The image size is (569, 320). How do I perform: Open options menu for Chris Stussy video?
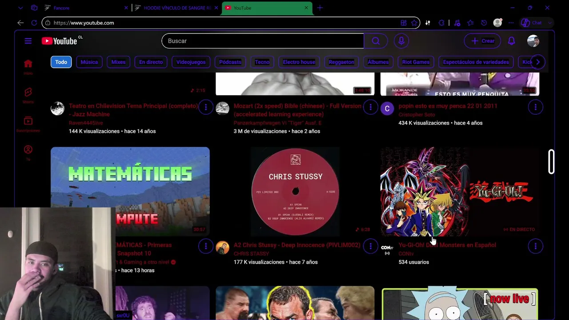click(x=370, y=246)
